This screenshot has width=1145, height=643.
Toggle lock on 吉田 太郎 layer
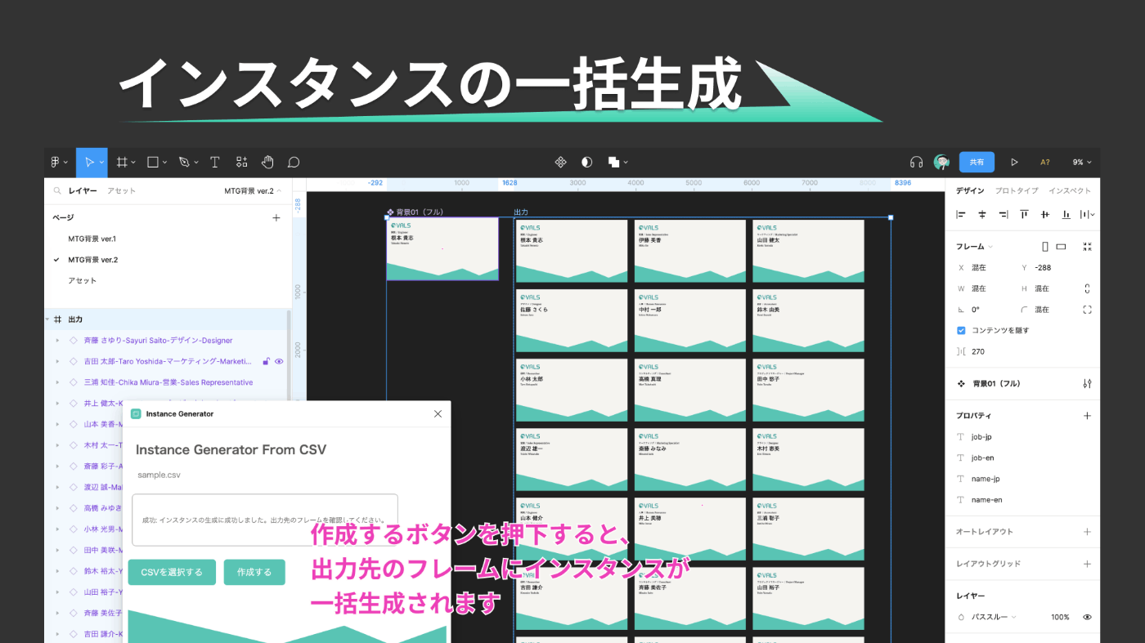[x=266, y=361]
